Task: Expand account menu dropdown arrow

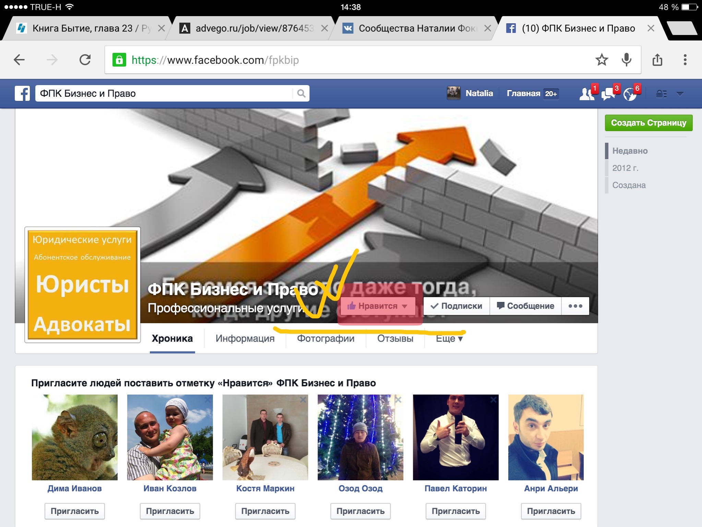Action: [x=680, y=94]
